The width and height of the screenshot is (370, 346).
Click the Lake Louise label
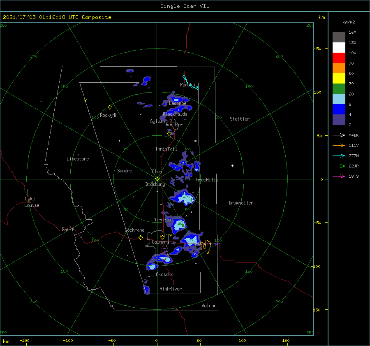(x=32, y=202)
